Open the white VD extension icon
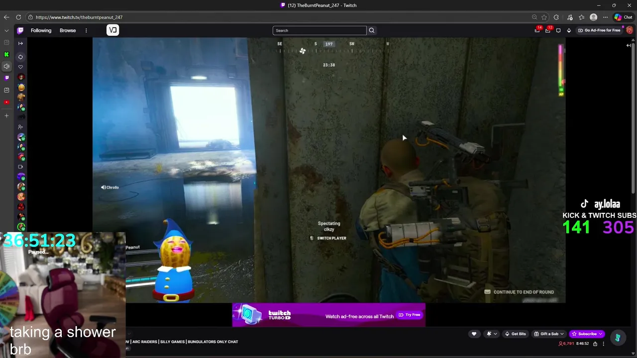637x358 pixels. pyautogui.click(x=113, y=30)
